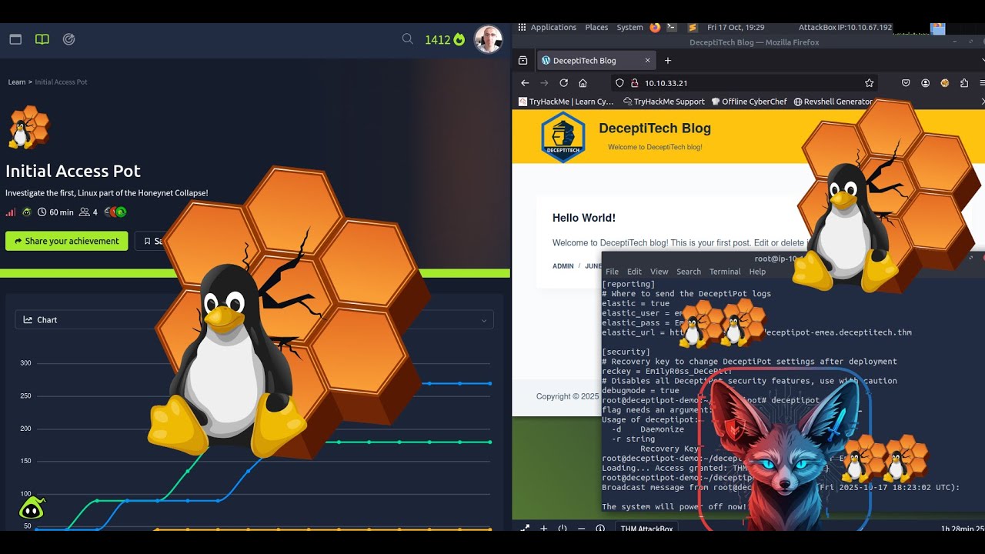Open the user profile avatar menu

[489, 39]
